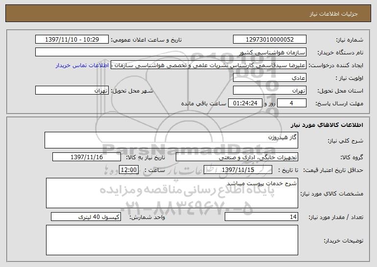Click the need date field 1397/11/16

[x=87, y=157]
